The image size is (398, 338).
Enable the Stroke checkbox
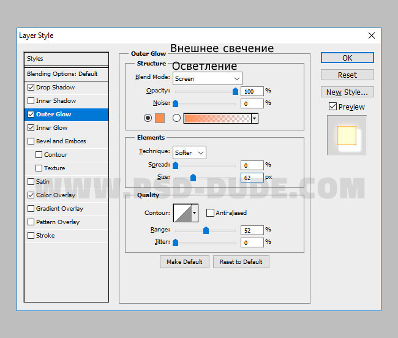click(31, 235)
